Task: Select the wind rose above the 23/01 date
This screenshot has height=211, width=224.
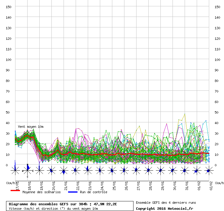Action: coord(88,171)
